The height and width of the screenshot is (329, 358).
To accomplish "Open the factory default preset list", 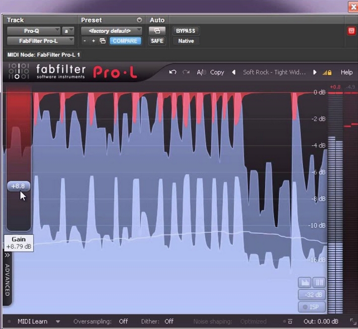I will [111, 31].
